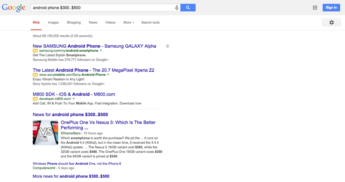Screen dimensions: 345x182
Task: Open More news for android phone link
Action: click(x=71, y=176)
